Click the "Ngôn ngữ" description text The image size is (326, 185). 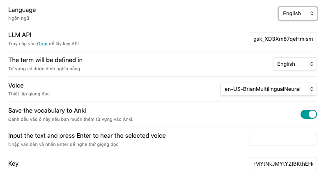tap(19, 18)
